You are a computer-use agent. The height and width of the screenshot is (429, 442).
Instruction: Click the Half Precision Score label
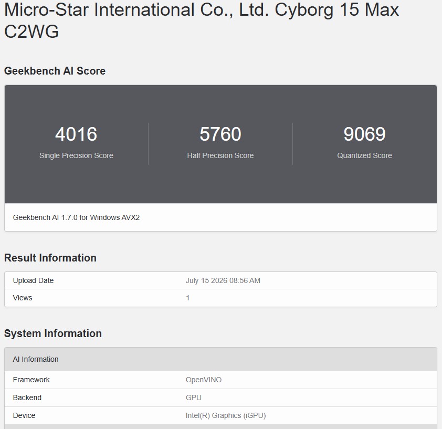(x=220, y=155)
